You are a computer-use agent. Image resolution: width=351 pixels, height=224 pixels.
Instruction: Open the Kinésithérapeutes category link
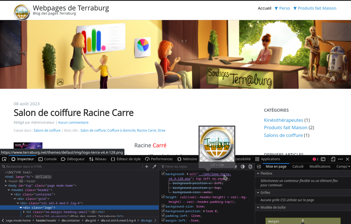(283, 120)
